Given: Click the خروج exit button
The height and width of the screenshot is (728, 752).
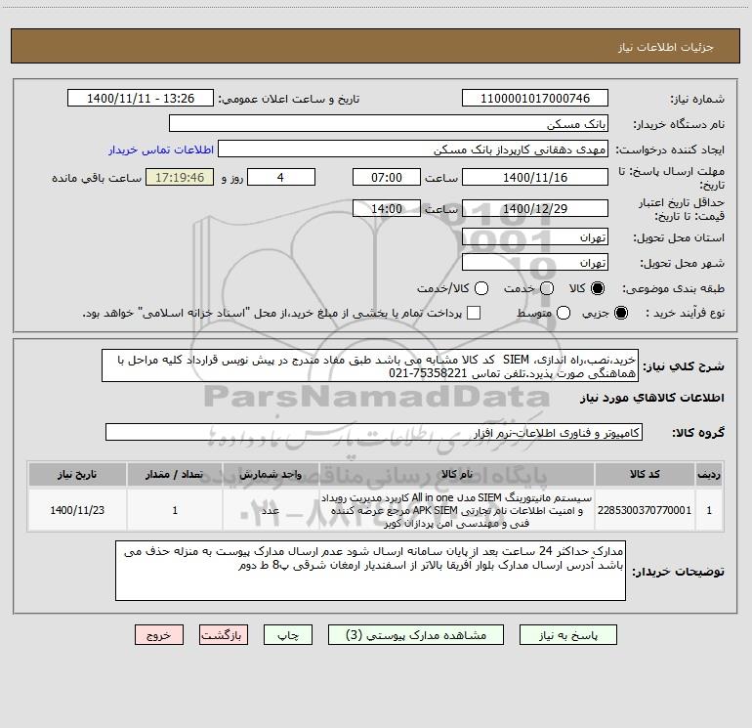Looking at the screenshot, I should pyautogui.click(x=159, y=635).
